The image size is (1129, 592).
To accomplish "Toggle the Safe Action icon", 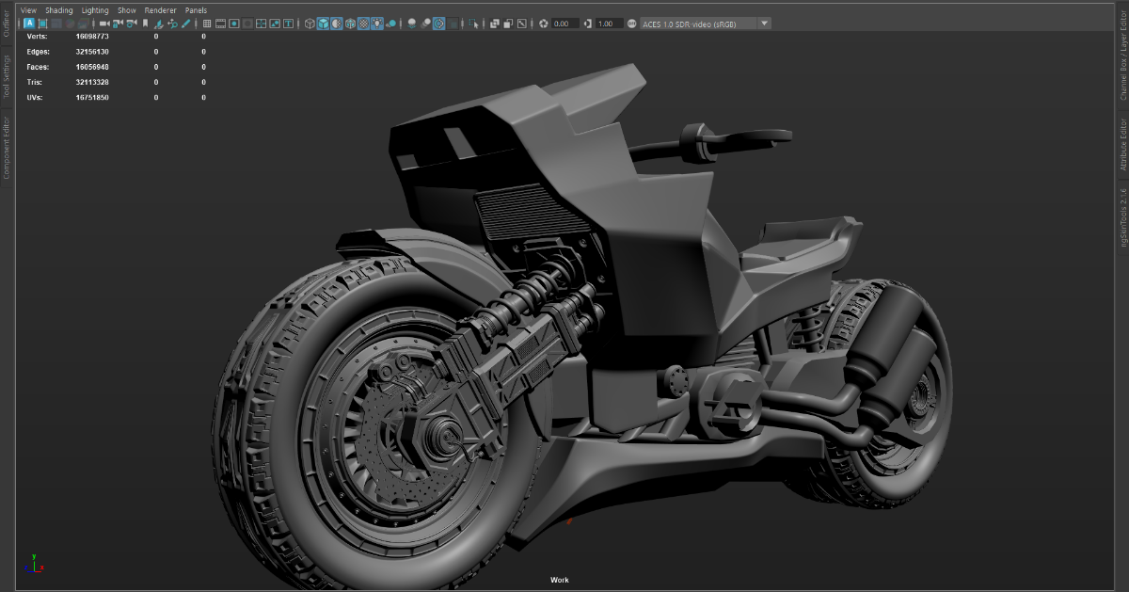I will point(275,24).
